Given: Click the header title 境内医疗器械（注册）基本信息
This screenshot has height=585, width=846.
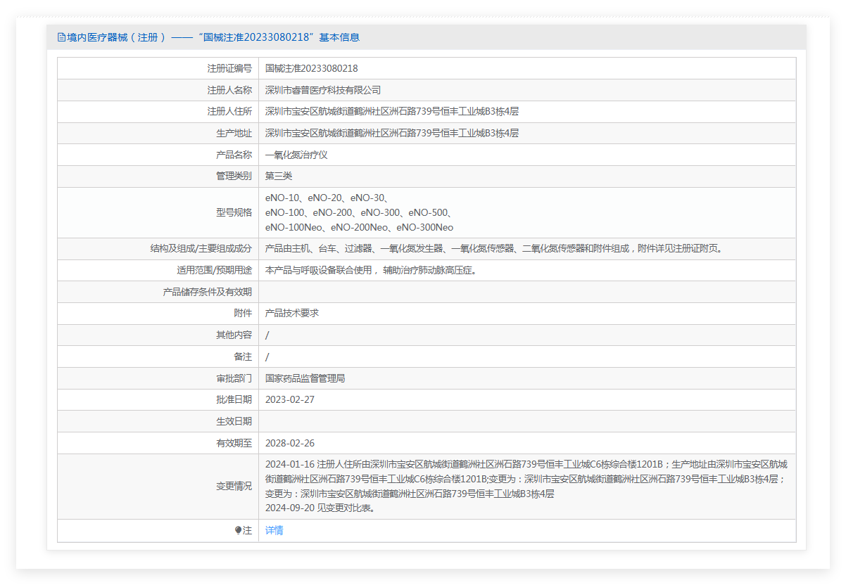Looking at the screenshot, I should click(214, 37).
